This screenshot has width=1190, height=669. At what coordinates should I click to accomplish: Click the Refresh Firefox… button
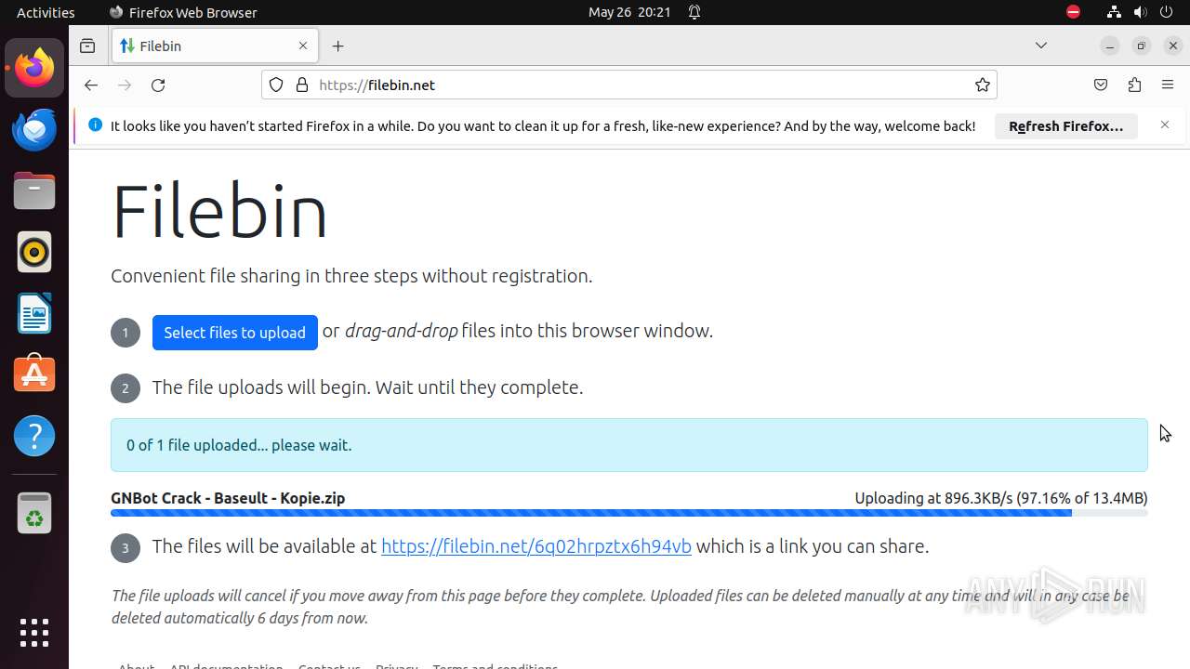point(1066,126)
